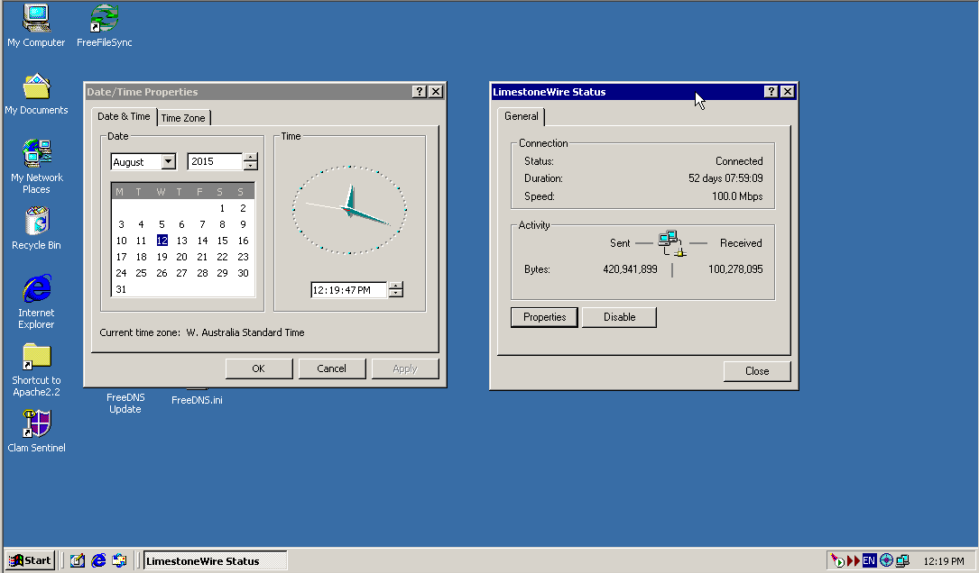Viewport: 979px width, 573px height.
Task: Click the received bytes '100,278,095'
Action: (x=735, y=269)
